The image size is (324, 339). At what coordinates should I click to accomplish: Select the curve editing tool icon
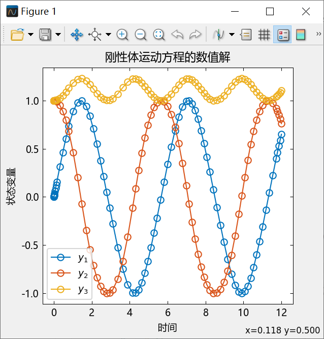(x=218, y=35)
